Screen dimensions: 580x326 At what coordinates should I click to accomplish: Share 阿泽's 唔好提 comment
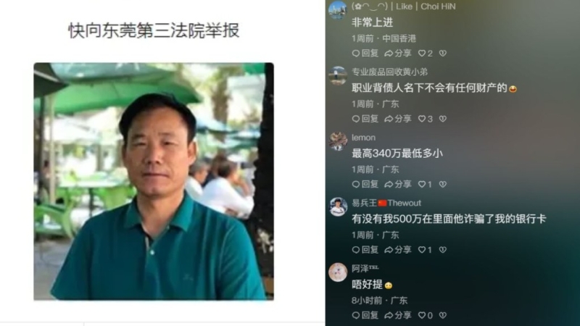[x=398, y=315]
